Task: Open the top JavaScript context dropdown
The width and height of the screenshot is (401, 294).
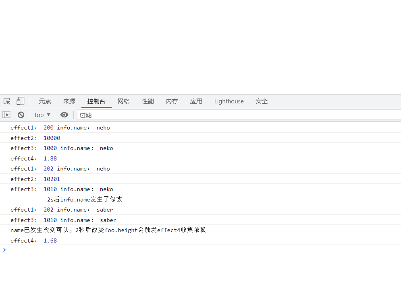Action: pos(42,115)
